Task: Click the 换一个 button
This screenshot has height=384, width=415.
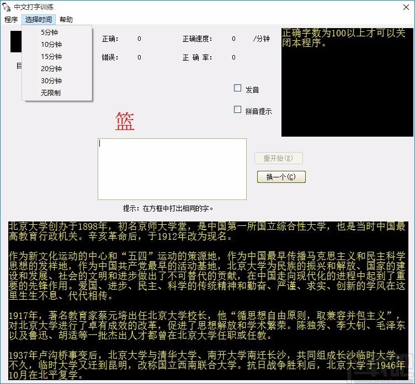Action: 281,177
